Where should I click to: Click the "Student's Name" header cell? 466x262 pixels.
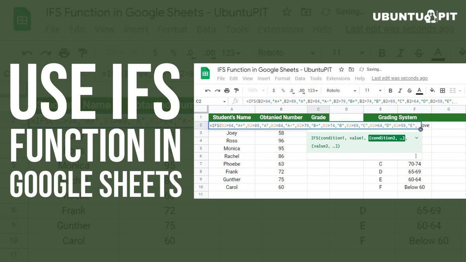pyautogui.click(x=232, y=117)
